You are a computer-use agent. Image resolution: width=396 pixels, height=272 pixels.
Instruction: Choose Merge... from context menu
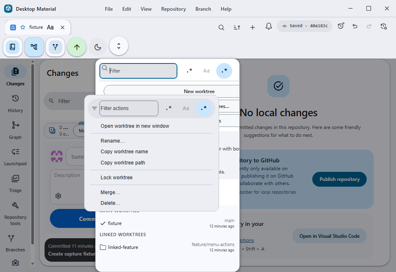pos(151,192)
